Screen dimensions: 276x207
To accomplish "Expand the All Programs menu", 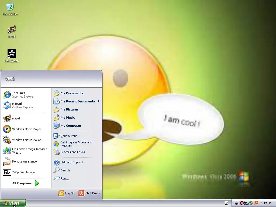I will pos(26,183).
